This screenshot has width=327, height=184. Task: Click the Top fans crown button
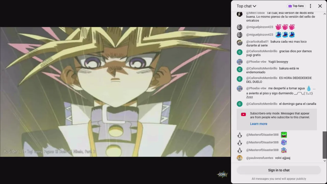tap(296, 6)
